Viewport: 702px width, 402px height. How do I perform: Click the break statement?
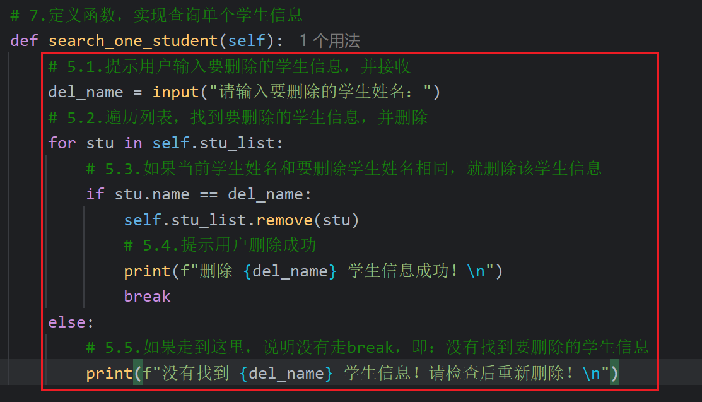(x=148, y=296)
